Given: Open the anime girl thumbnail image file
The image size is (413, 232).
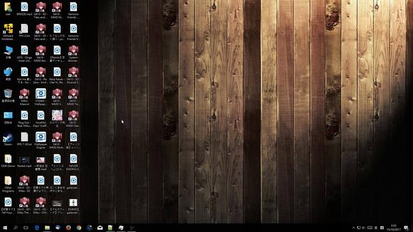Looking at the screenshot, I should [x=57, y=119].
